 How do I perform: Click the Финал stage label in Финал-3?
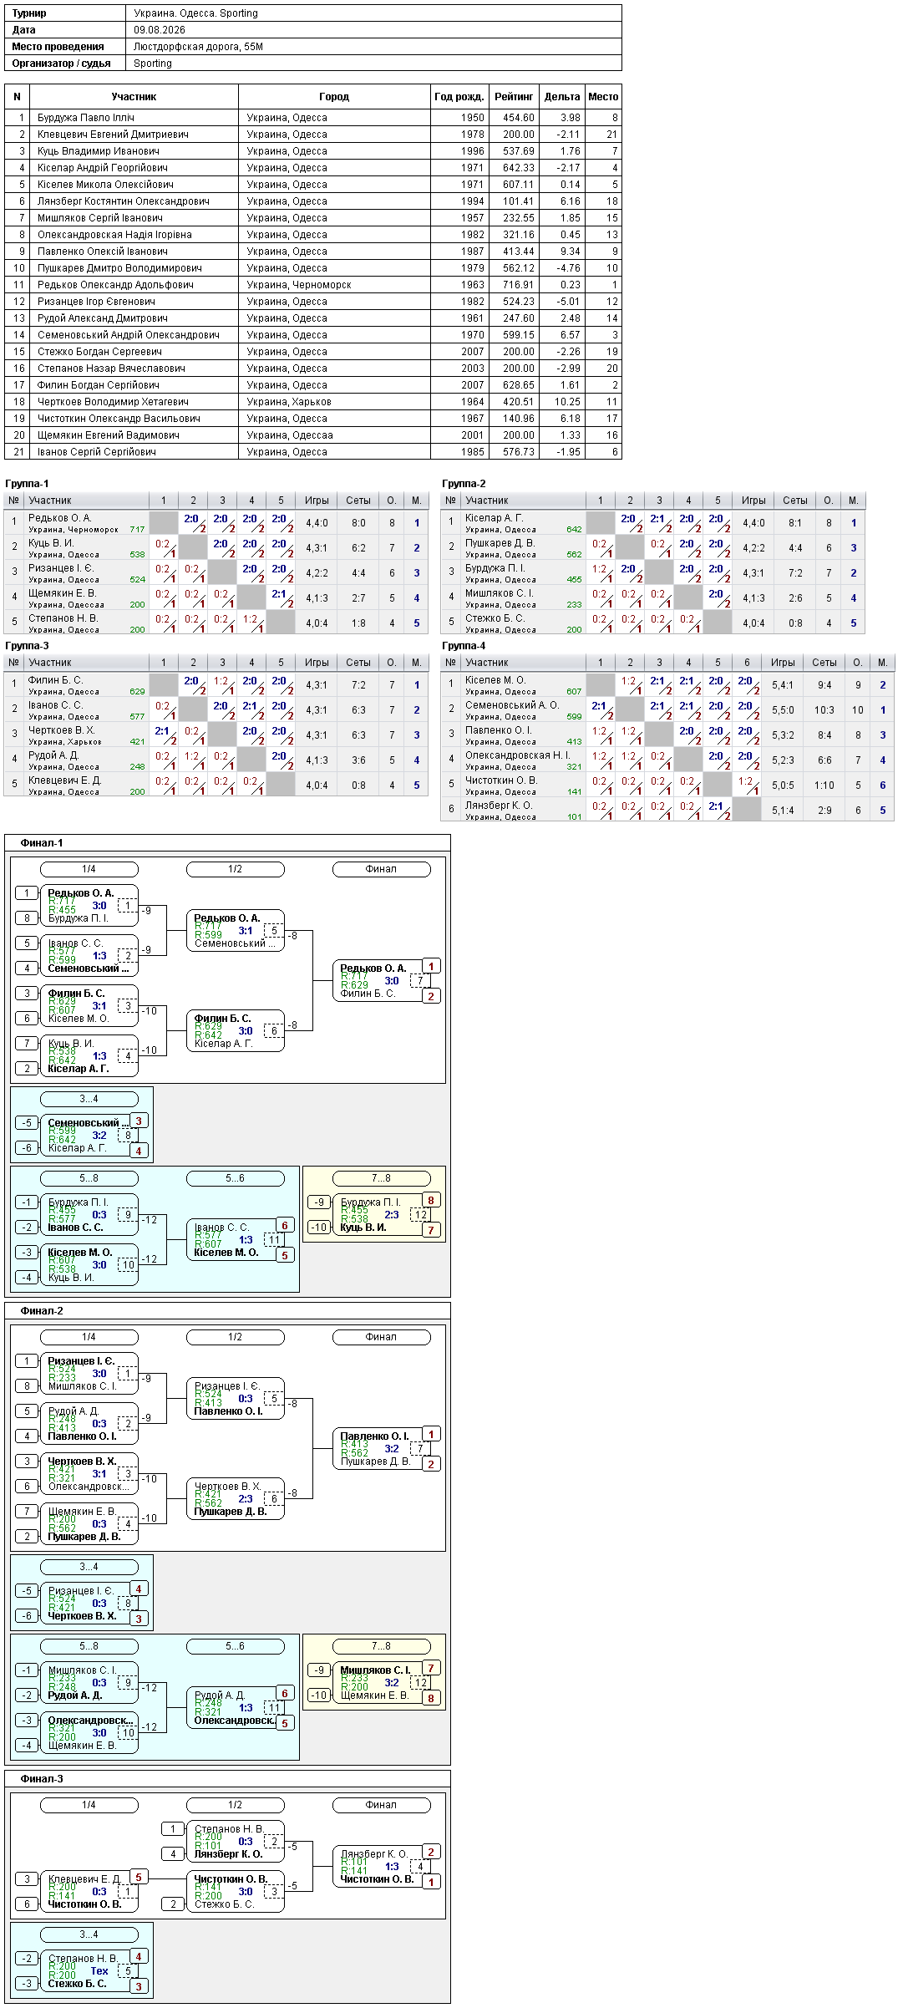pyautogui.click(x=381, y=1805)
